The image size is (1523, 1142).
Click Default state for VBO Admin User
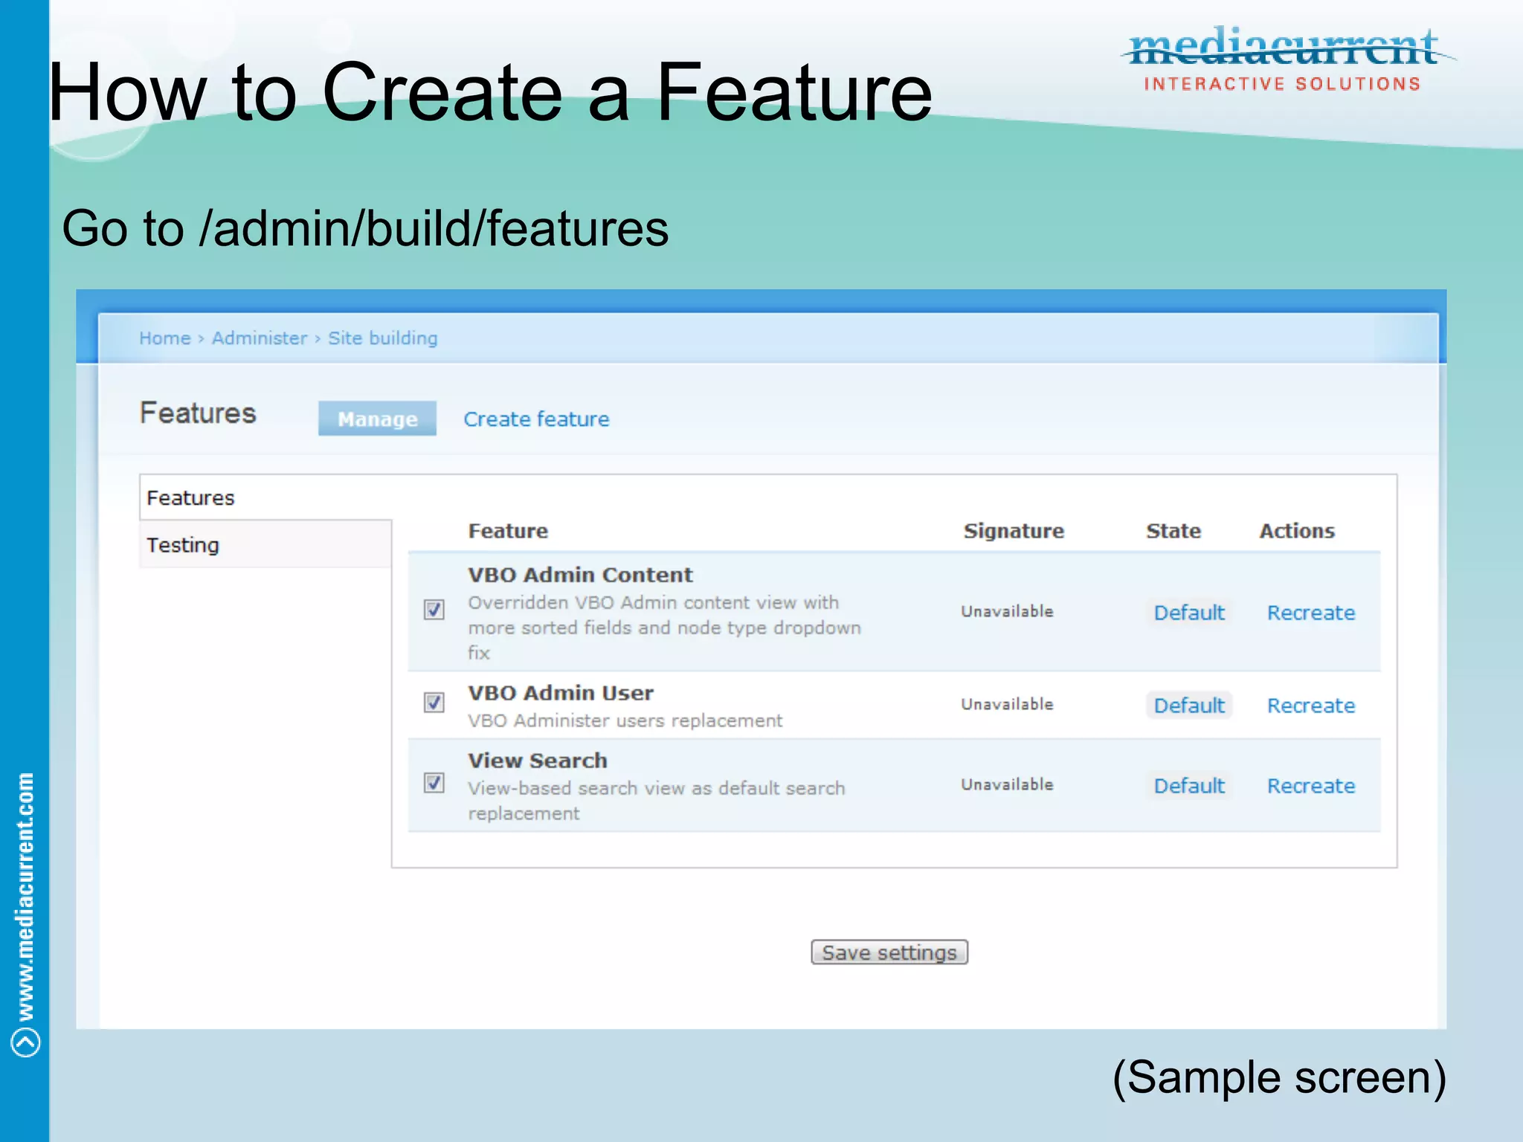(1189, 706)
